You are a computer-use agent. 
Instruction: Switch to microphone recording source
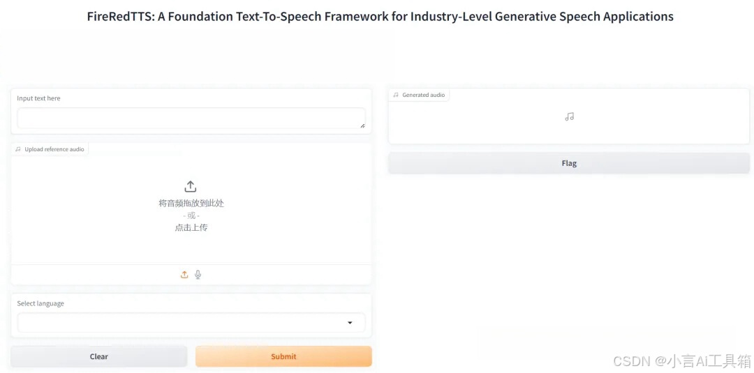point(198,275)
